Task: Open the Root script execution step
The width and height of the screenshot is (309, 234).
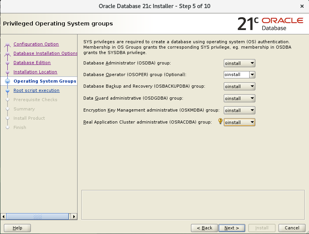Action: click(x=37, y=90)
